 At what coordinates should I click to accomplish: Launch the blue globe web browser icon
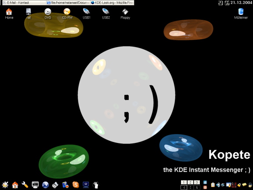45,185
